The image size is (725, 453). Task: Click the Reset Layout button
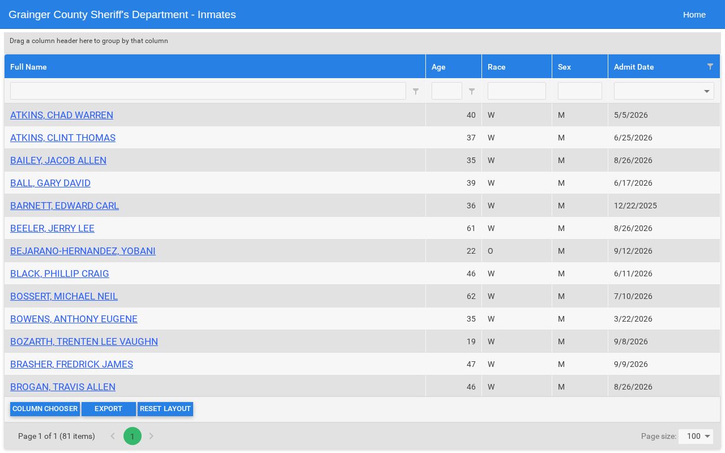(165, 409)
